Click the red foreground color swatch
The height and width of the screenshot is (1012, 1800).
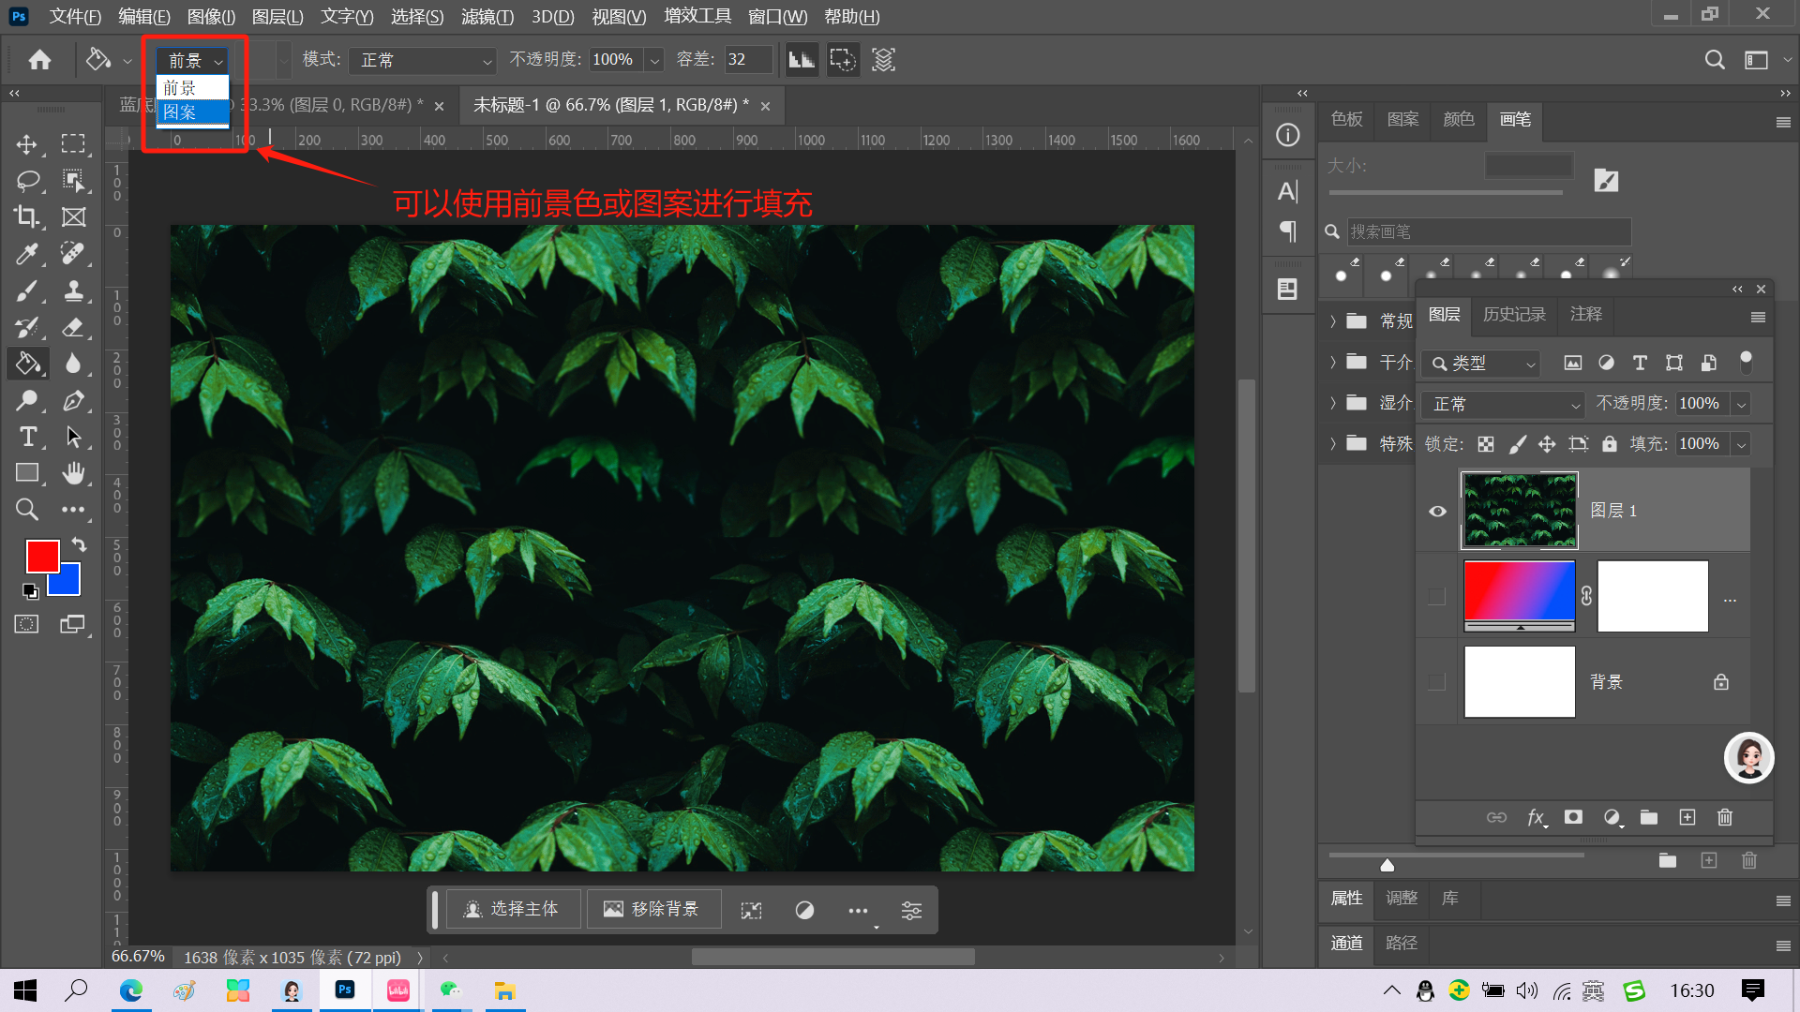(x=41, y=556)
